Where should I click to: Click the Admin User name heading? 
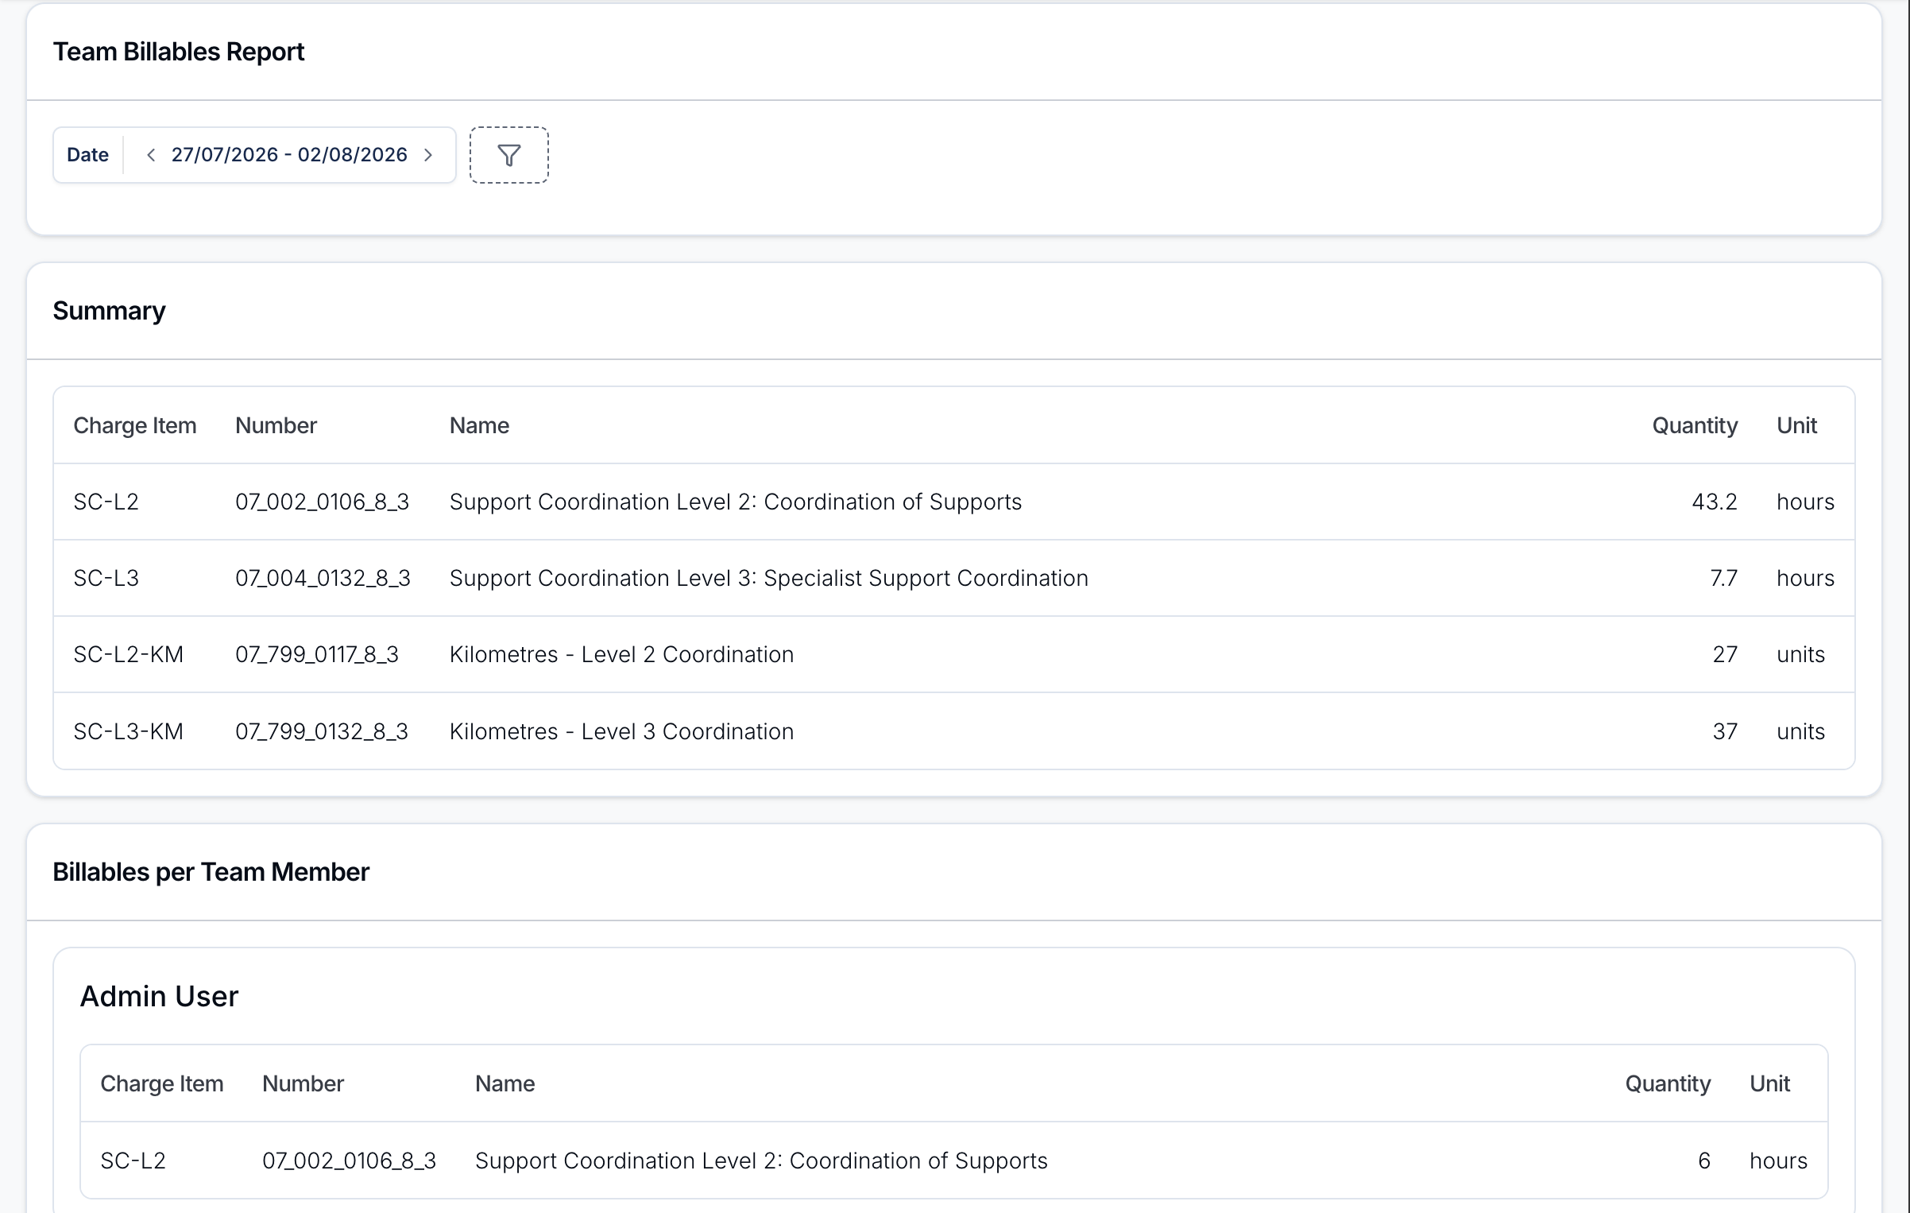tap(159, 996)
